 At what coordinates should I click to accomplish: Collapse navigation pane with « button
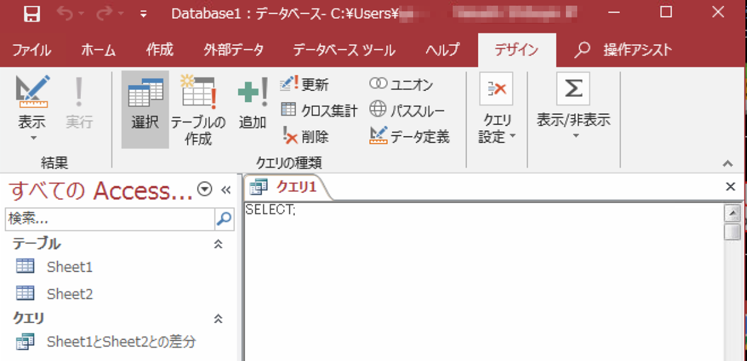pyautogui.click(x=226, y=190)
